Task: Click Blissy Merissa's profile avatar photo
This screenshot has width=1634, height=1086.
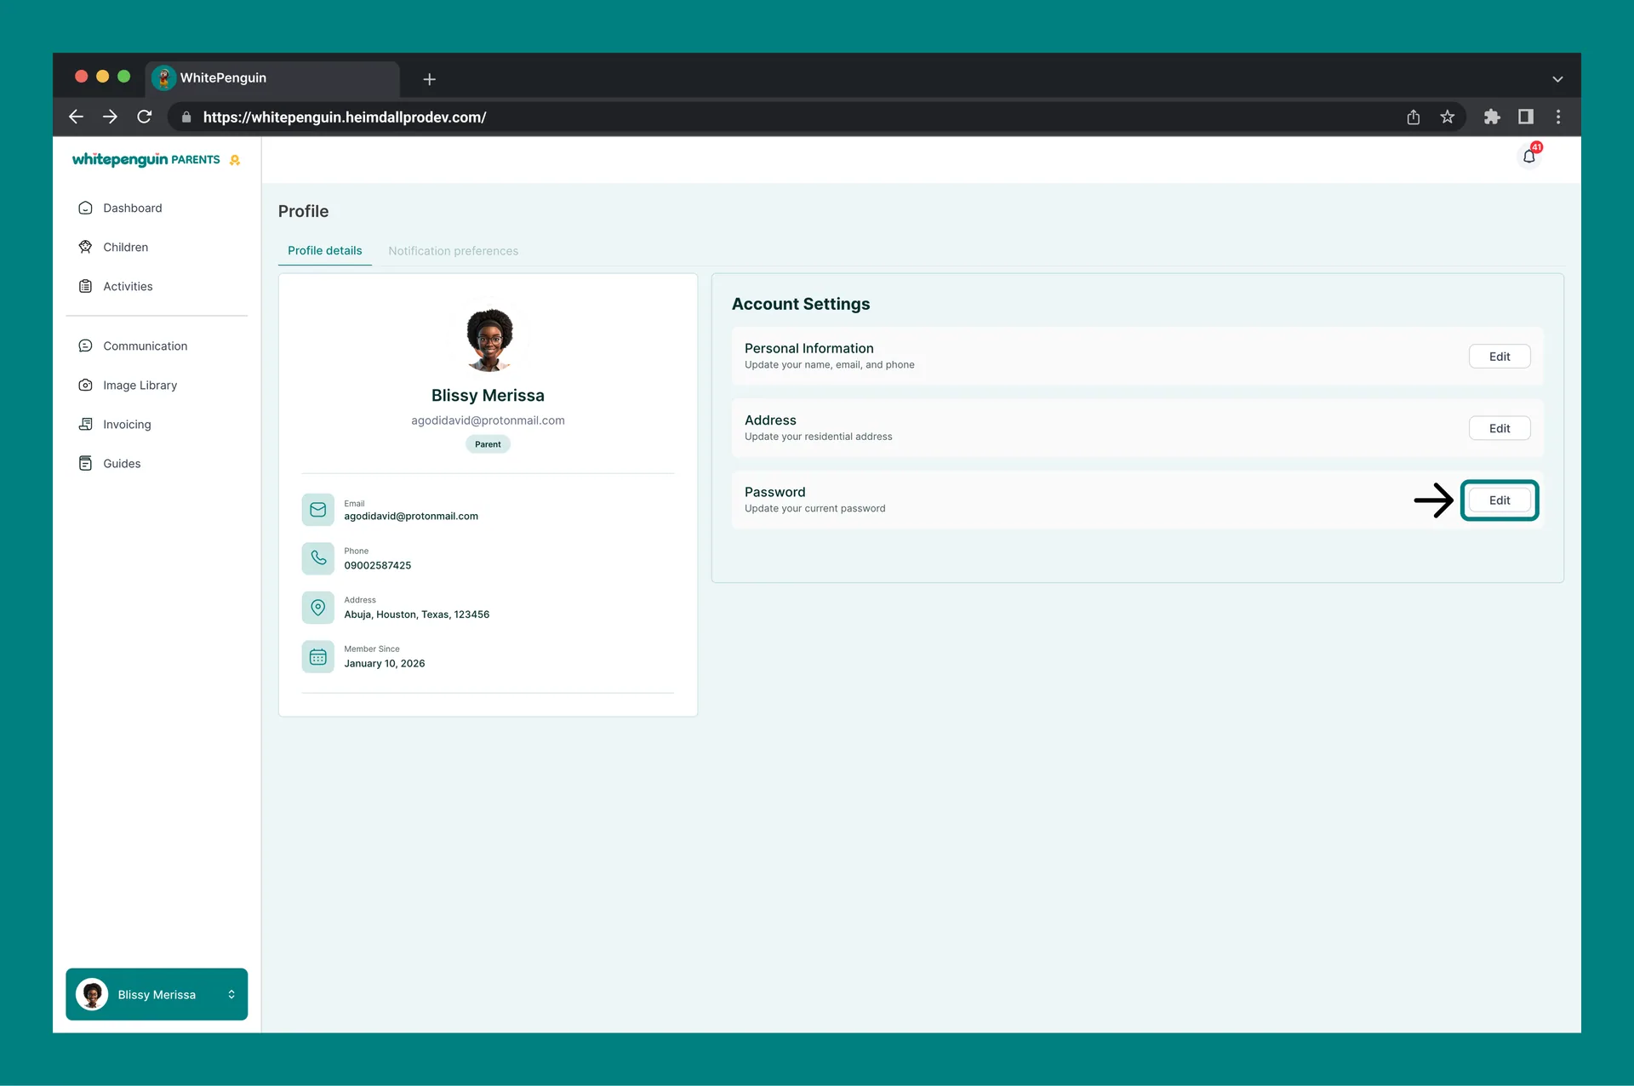Action: point(489,340)
